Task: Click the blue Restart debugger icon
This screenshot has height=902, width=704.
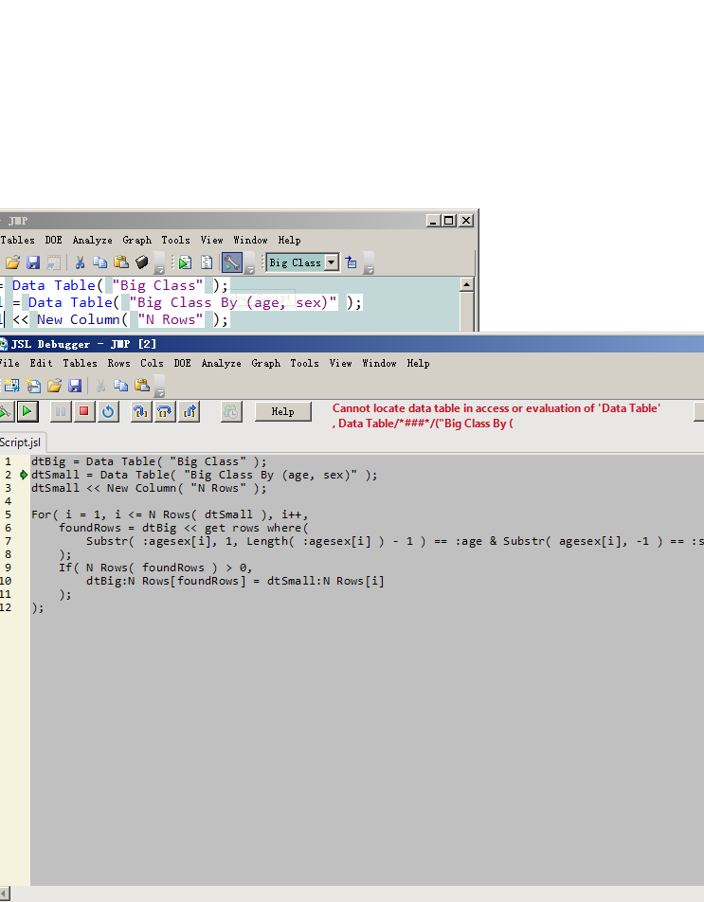Action: click(108, 411)
